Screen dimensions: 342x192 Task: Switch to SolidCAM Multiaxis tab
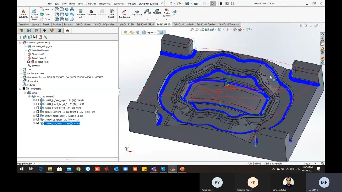(184, 25)
